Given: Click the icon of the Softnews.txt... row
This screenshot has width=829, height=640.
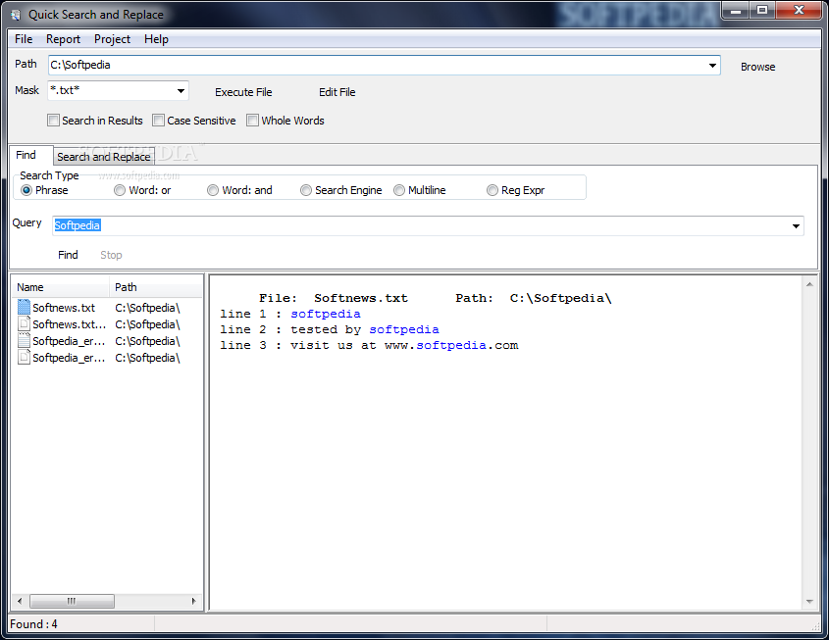Looking at the screenshot, I should click(24, 323).
